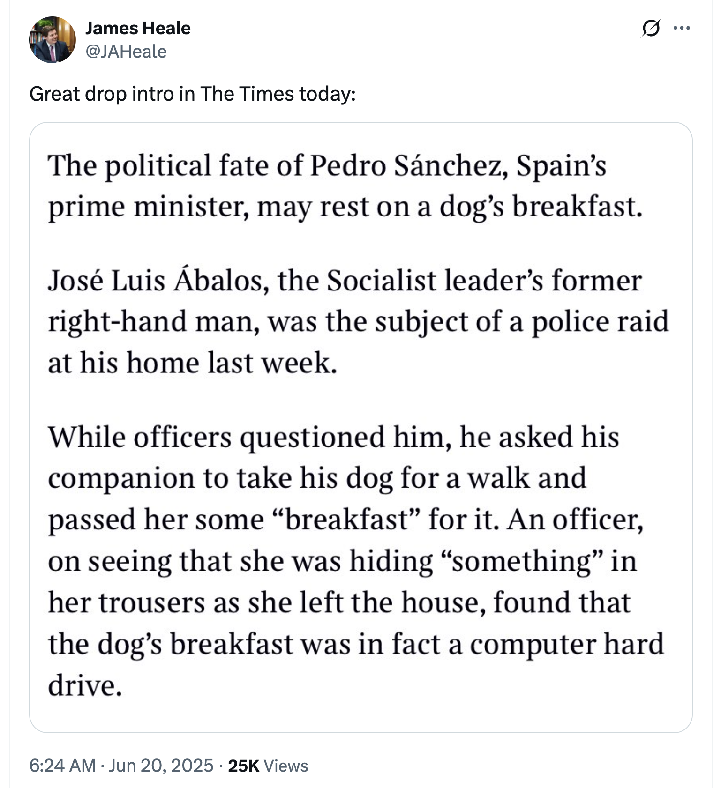Click the bold 25K view count
This screenshot has height=788, width=721.
(243, 766)
